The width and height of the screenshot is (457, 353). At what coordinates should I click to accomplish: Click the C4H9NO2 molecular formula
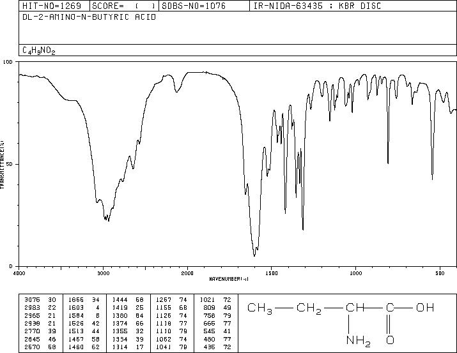coord(39,50)
